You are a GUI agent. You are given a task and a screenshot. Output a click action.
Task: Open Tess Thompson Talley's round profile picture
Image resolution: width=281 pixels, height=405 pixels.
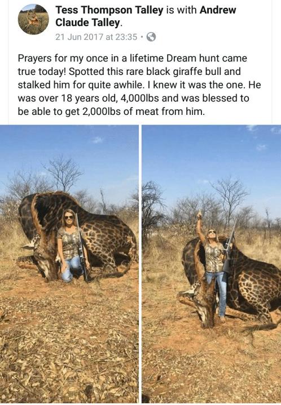tap(33, 19)
